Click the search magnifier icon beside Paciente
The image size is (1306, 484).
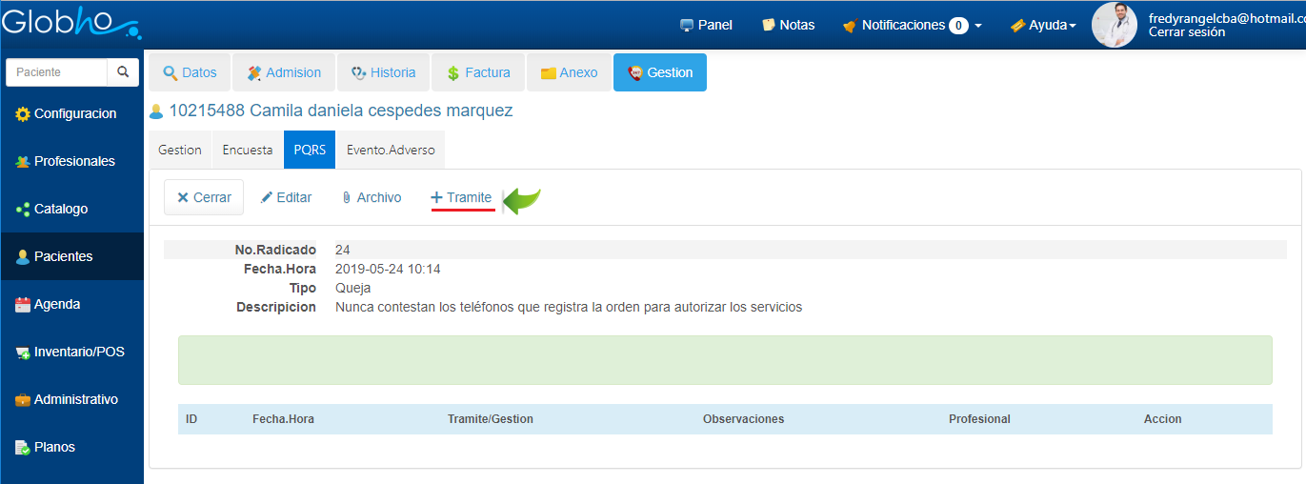tap(122, 72)
